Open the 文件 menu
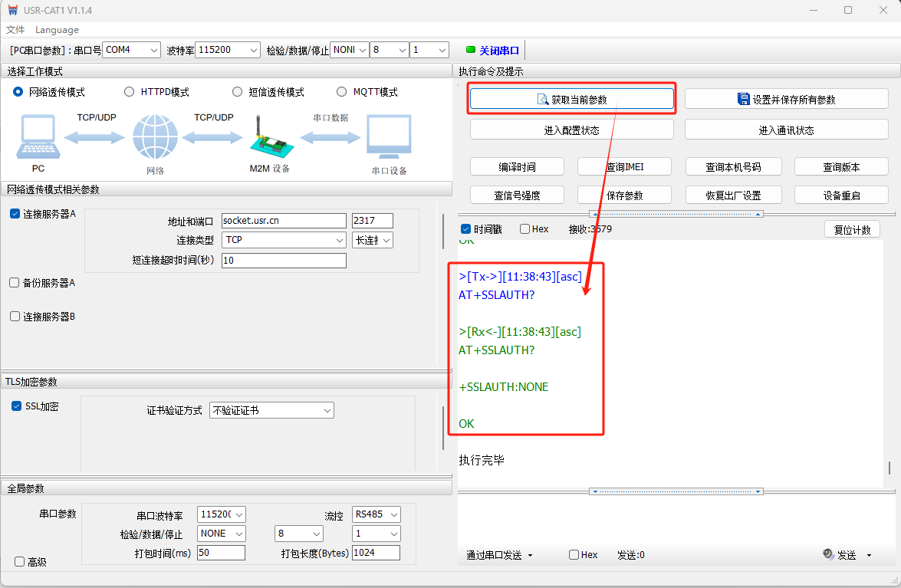Viewport: 901px width, 588px height. tap(15, 30)
